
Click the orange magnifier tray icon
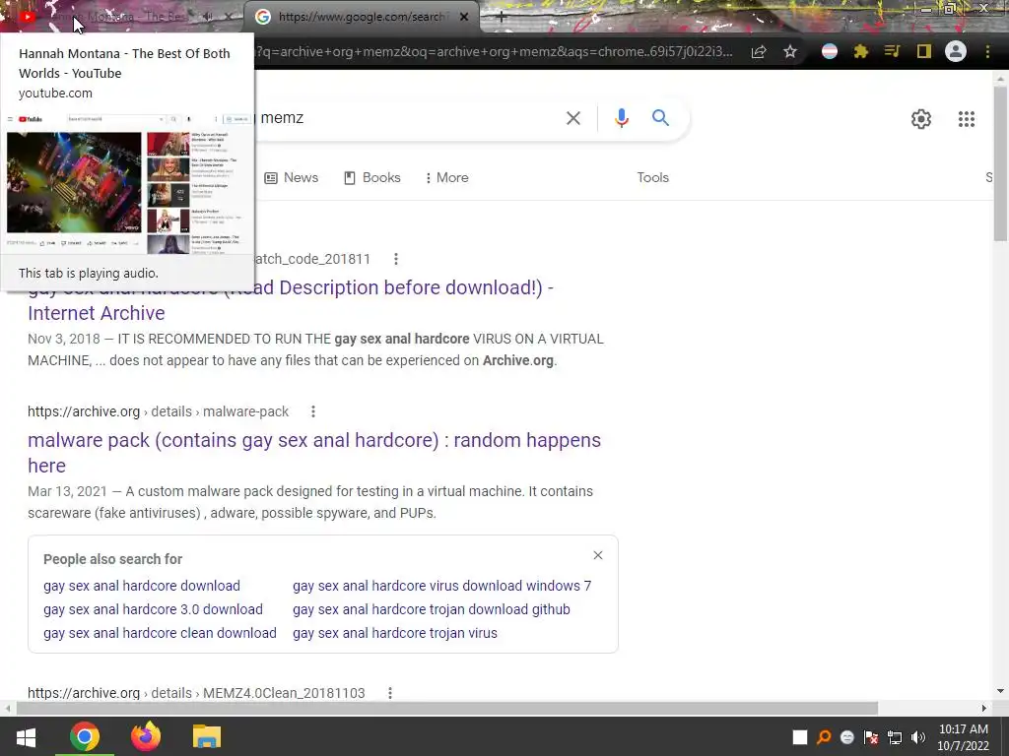tap(824, 737)
